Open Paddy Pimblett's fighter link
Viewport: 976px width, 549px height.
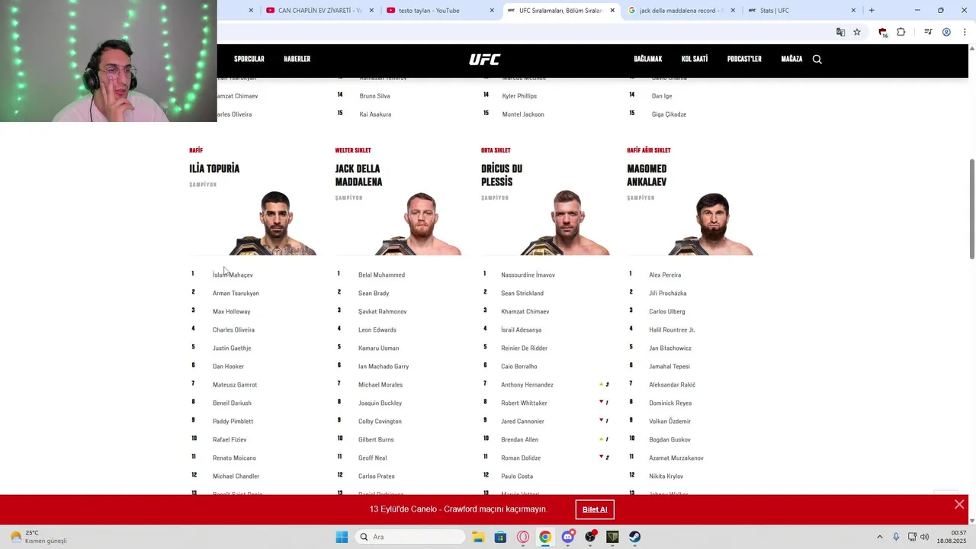[233, 422]
